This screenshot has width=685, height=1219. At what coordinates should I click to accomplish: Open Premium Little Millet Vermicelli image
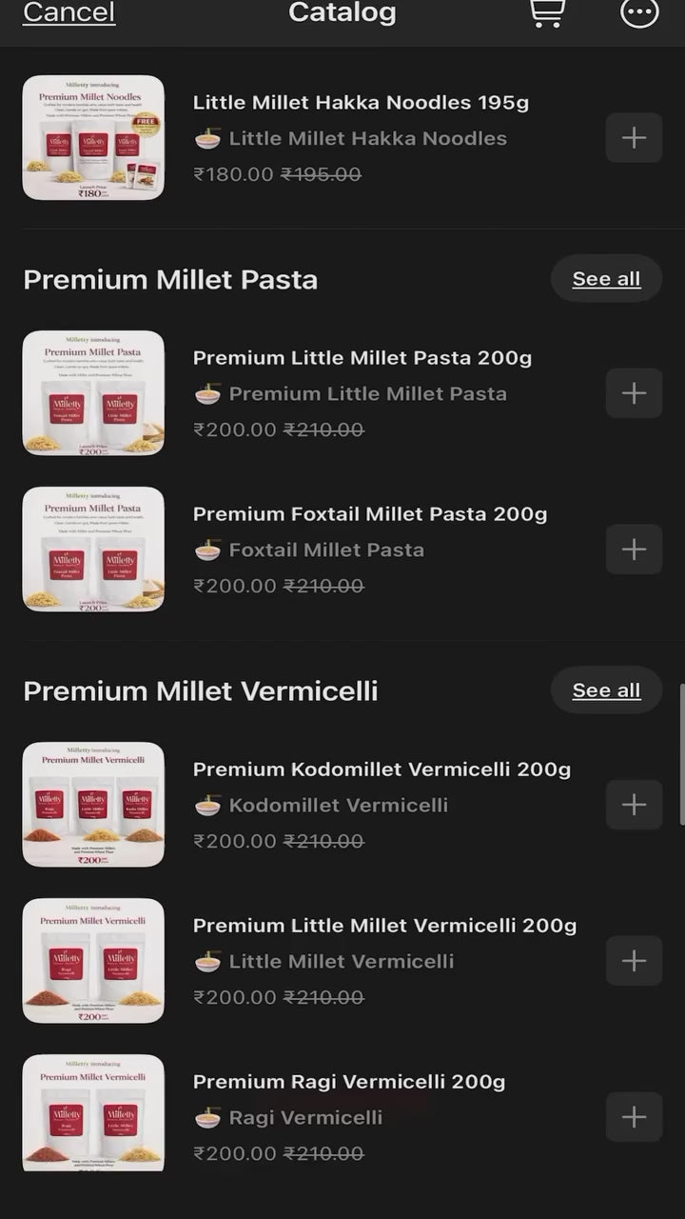93,961
